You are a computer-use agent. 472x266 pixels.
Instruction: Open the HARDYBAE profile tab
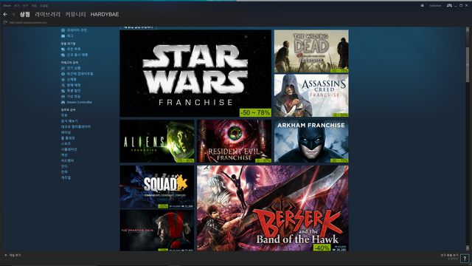pyautogui.click(x=105, y=14)
